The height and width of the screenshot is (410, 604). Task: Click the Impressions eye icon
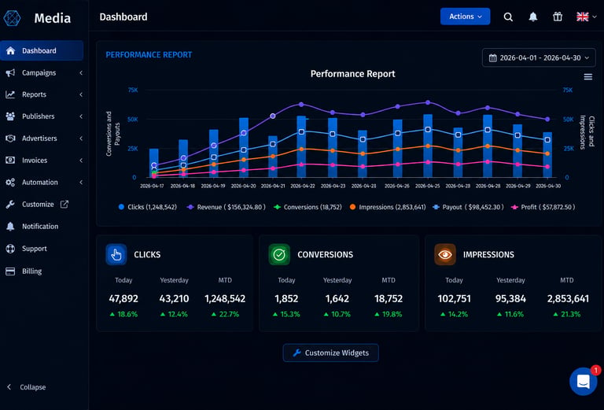tap(445, 254)
